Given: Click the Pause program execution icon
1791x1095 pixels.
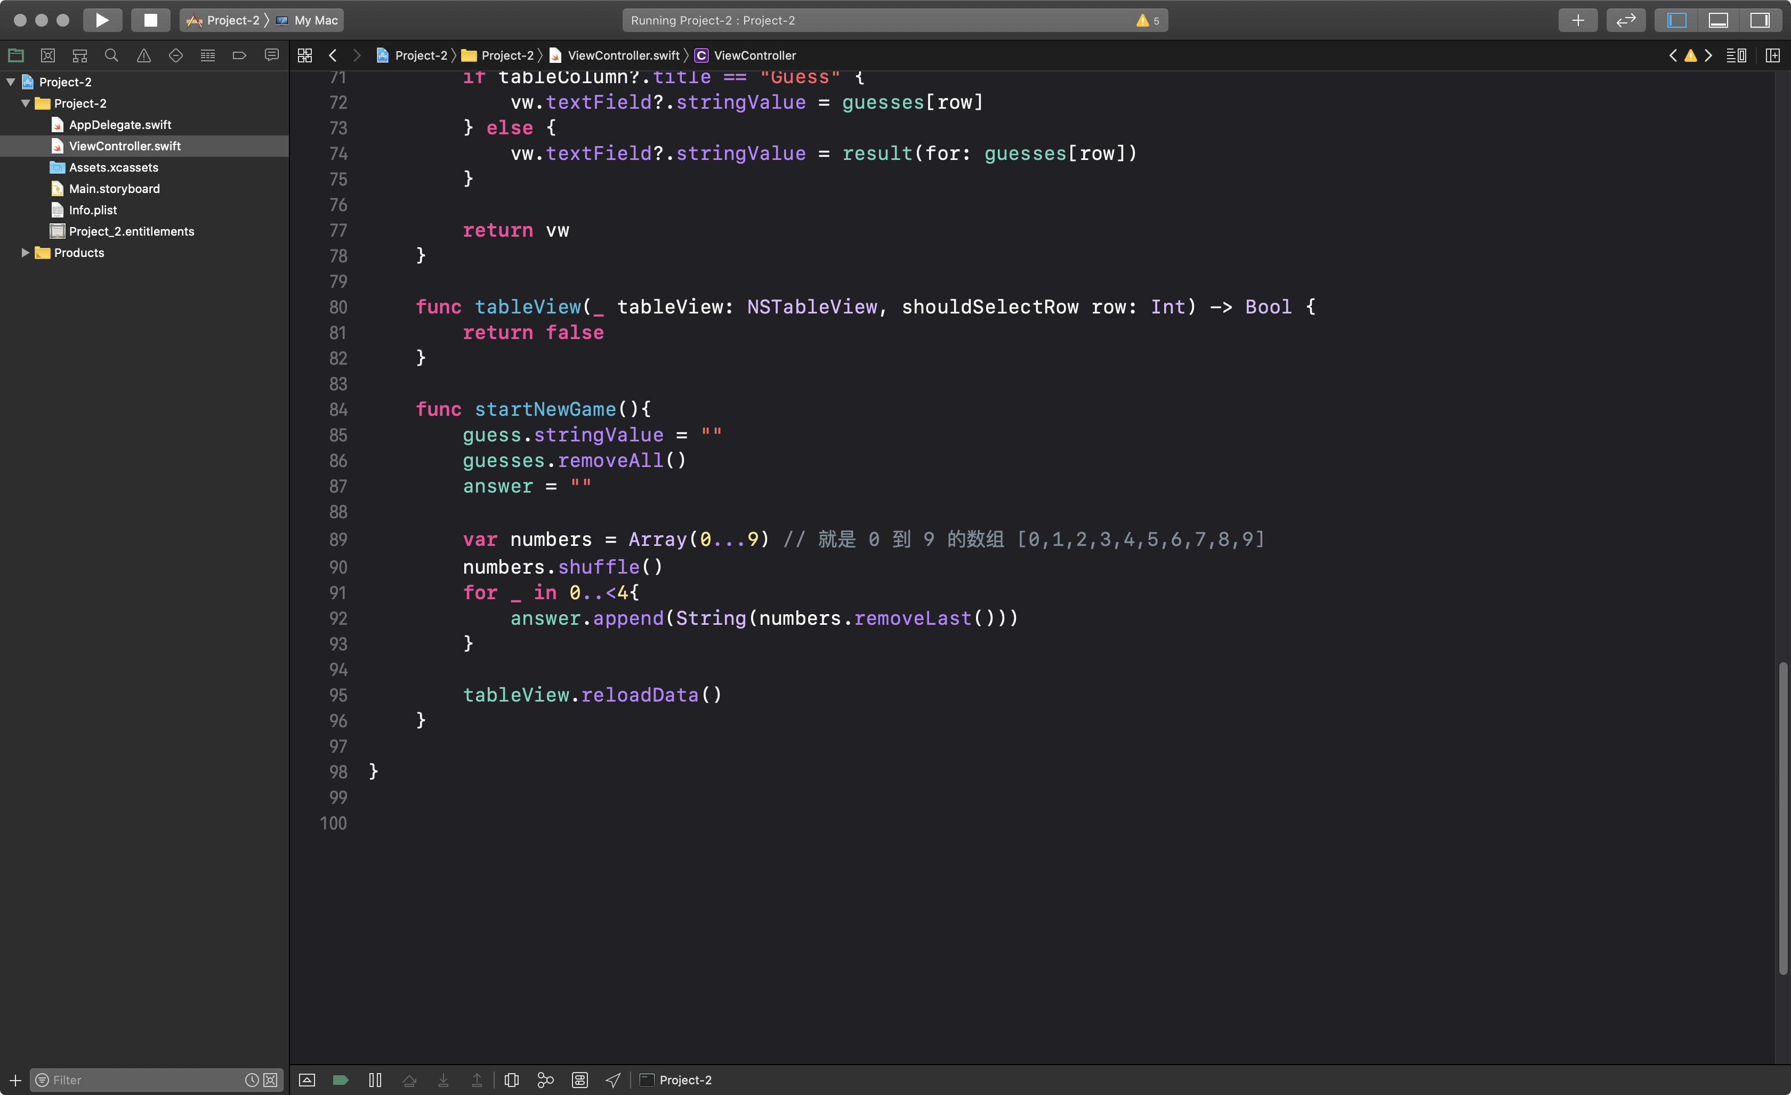Looking at the screenshot, I should [375, 1080].
